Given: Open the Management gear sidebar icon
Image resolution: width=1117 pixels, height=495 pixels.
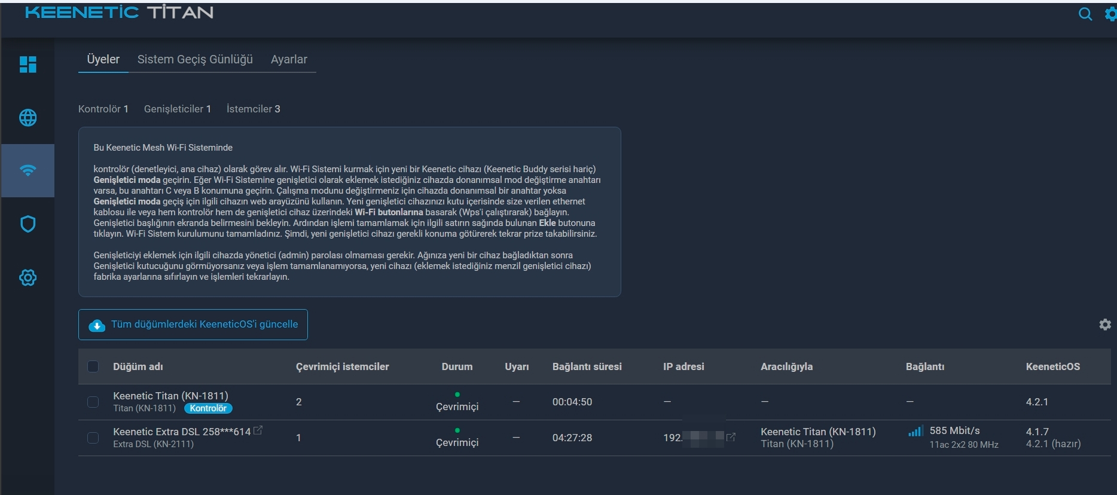Looking at the screenshot, I should point(28,277).
